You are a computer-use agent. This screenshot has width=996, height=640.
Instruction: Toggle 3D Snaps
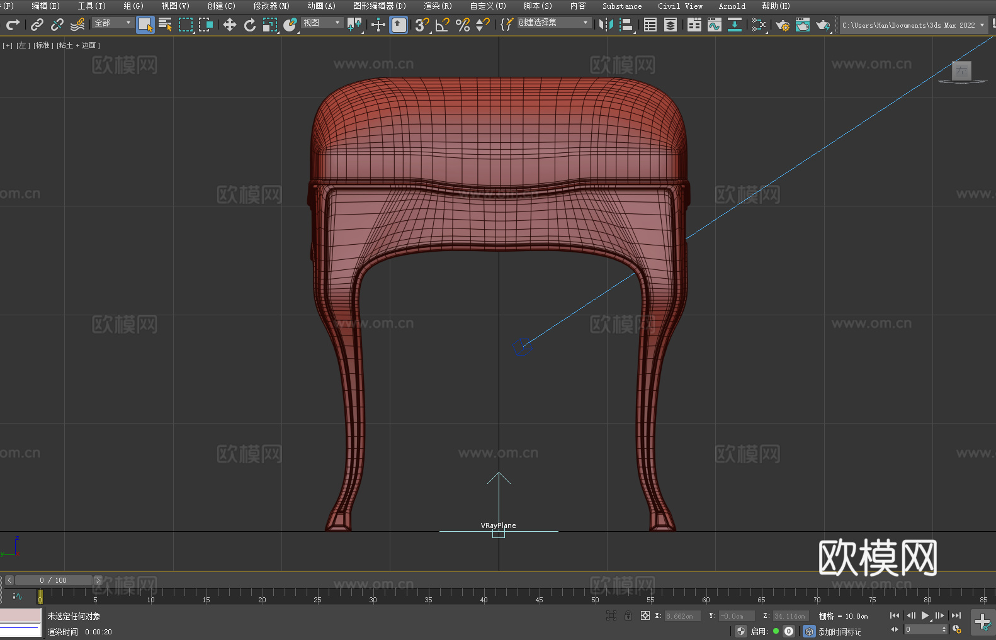pos(422,25)
